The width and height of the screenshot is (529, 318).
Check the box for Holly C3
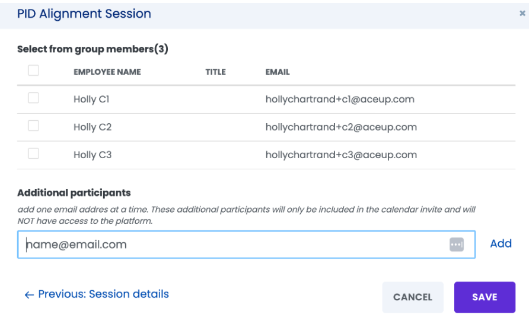(33, 153)
